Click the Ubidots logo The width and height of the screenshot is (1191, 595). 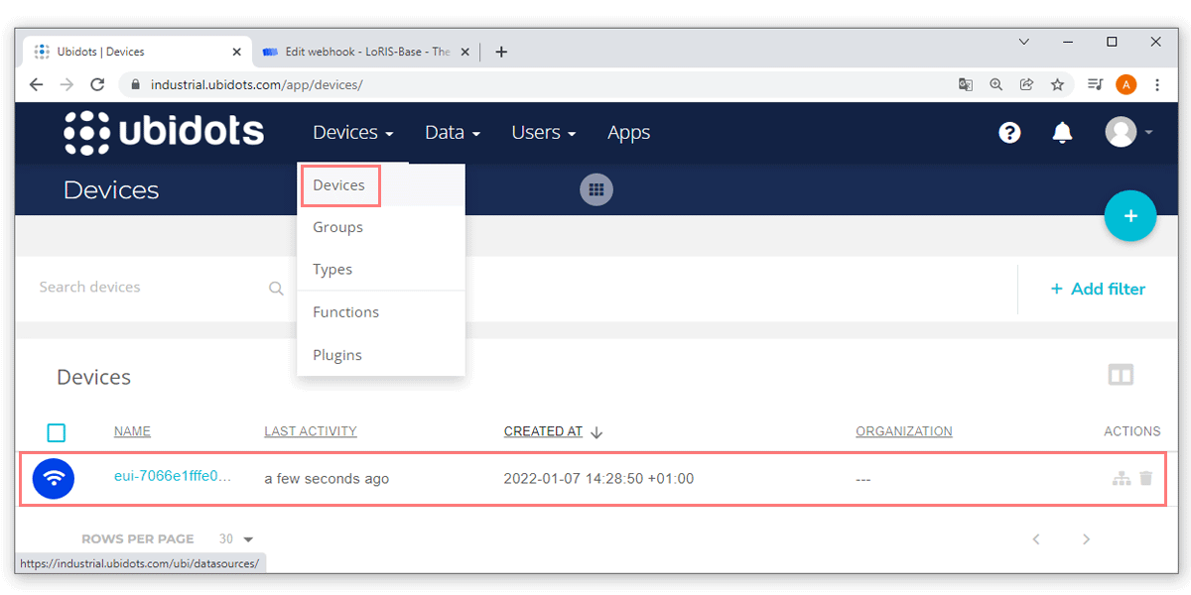(x=164, y=132)
